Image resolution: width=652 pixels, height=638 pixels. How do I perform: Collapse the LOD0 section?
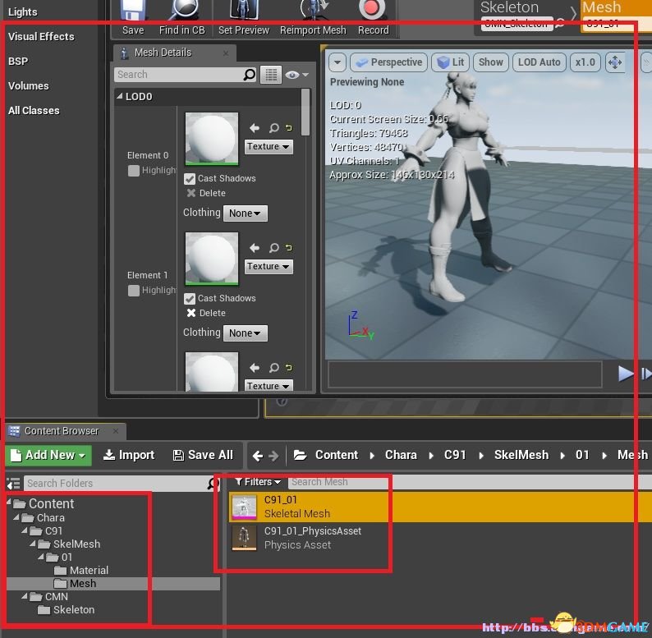click(120, 96)
